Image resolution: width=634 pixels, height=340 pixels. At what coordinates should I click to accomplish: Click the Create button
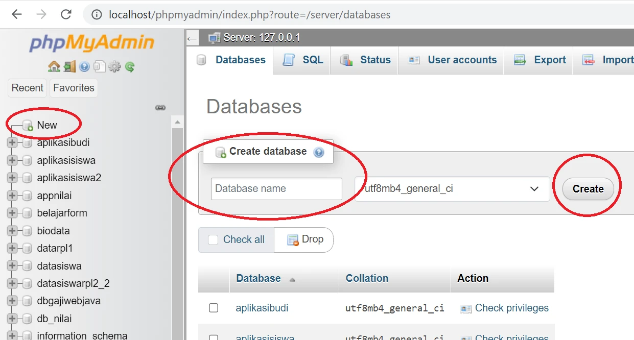coord(588,189)
